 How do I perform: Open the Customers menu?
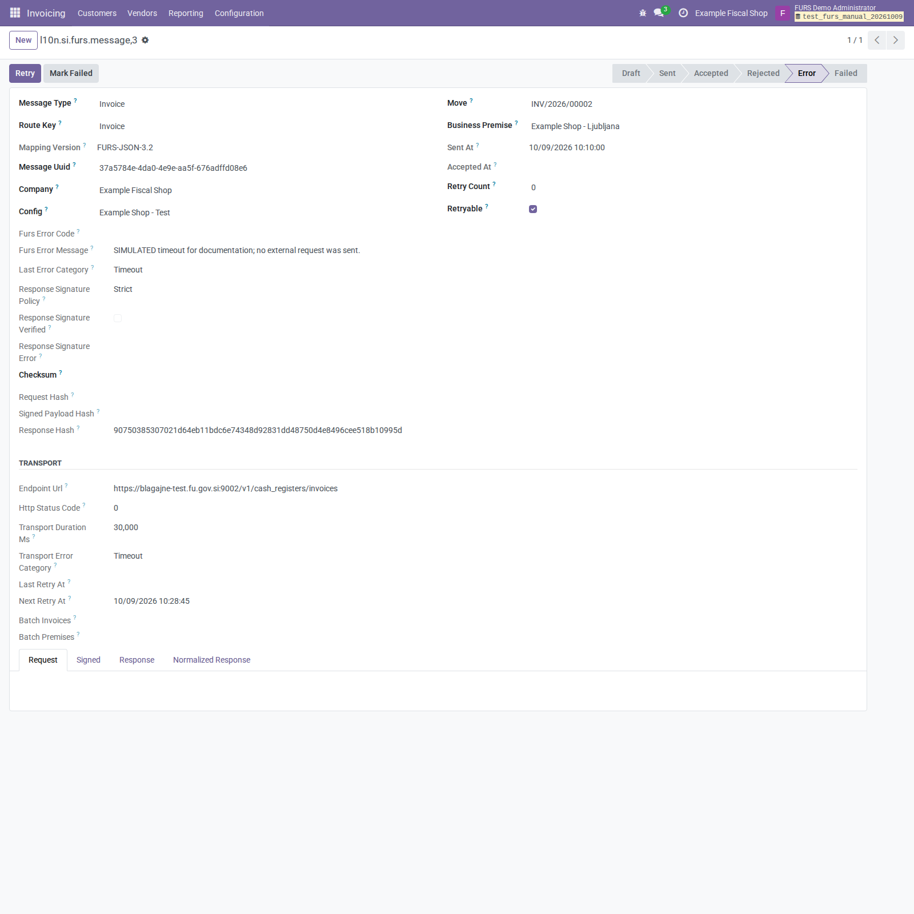point(97,13)
